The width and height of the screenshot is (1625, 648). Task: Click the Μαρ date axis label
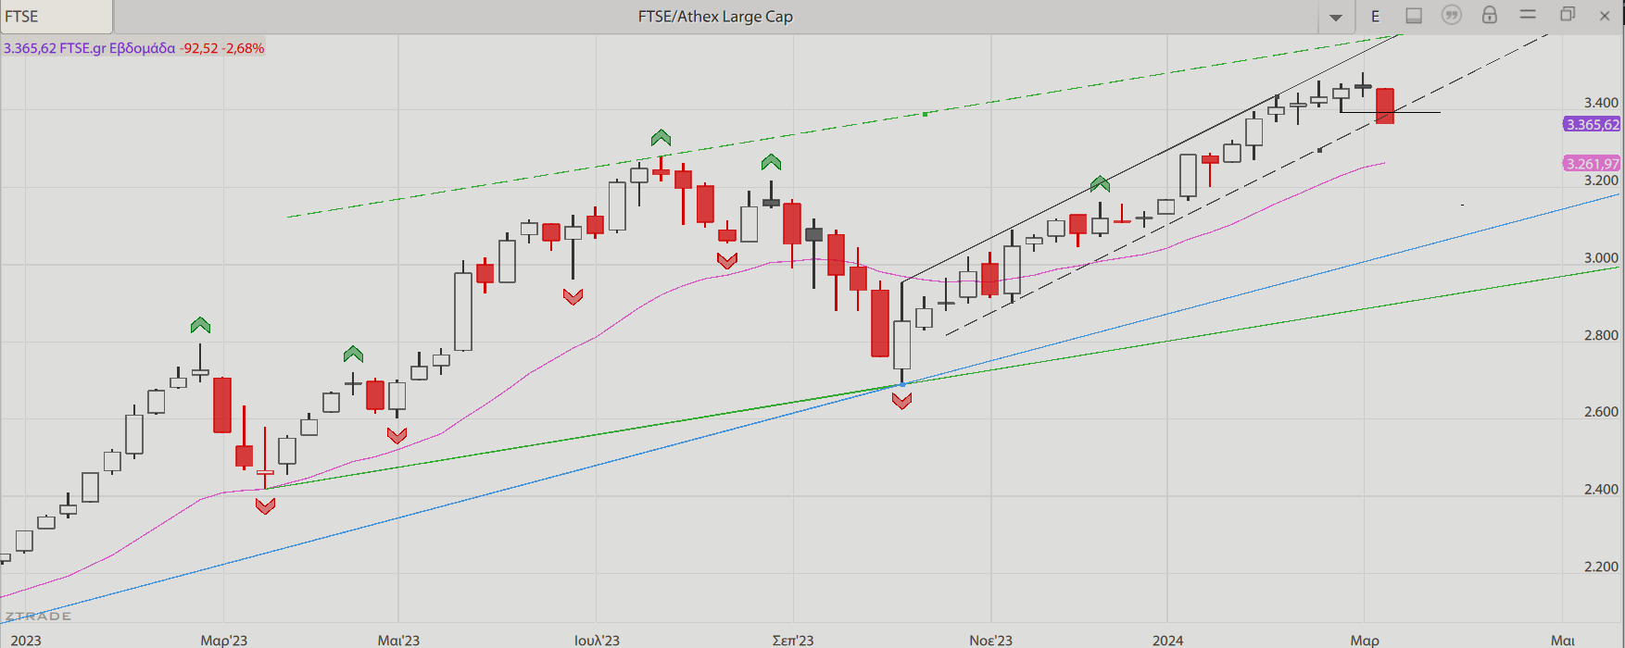click(1365, 641)
